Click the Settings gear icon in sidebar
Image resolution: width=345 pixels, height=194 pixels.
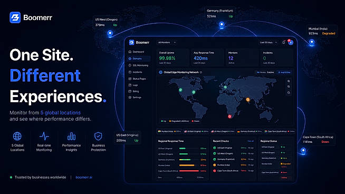coord(130,97)
